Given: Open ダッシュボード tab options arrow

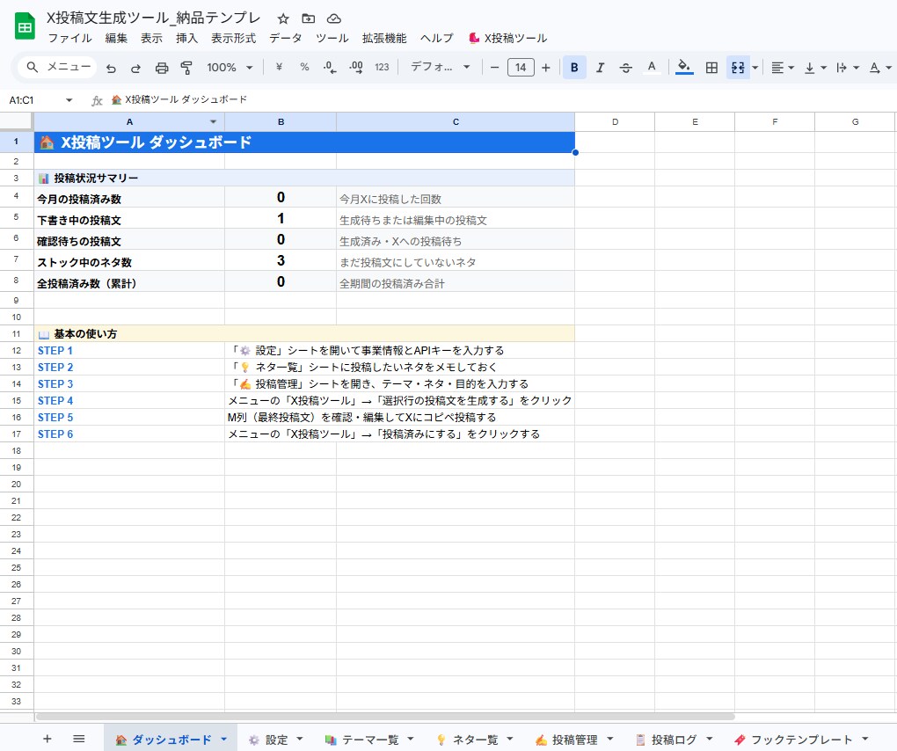Looking at the screenshot, I should pos(223,740).
